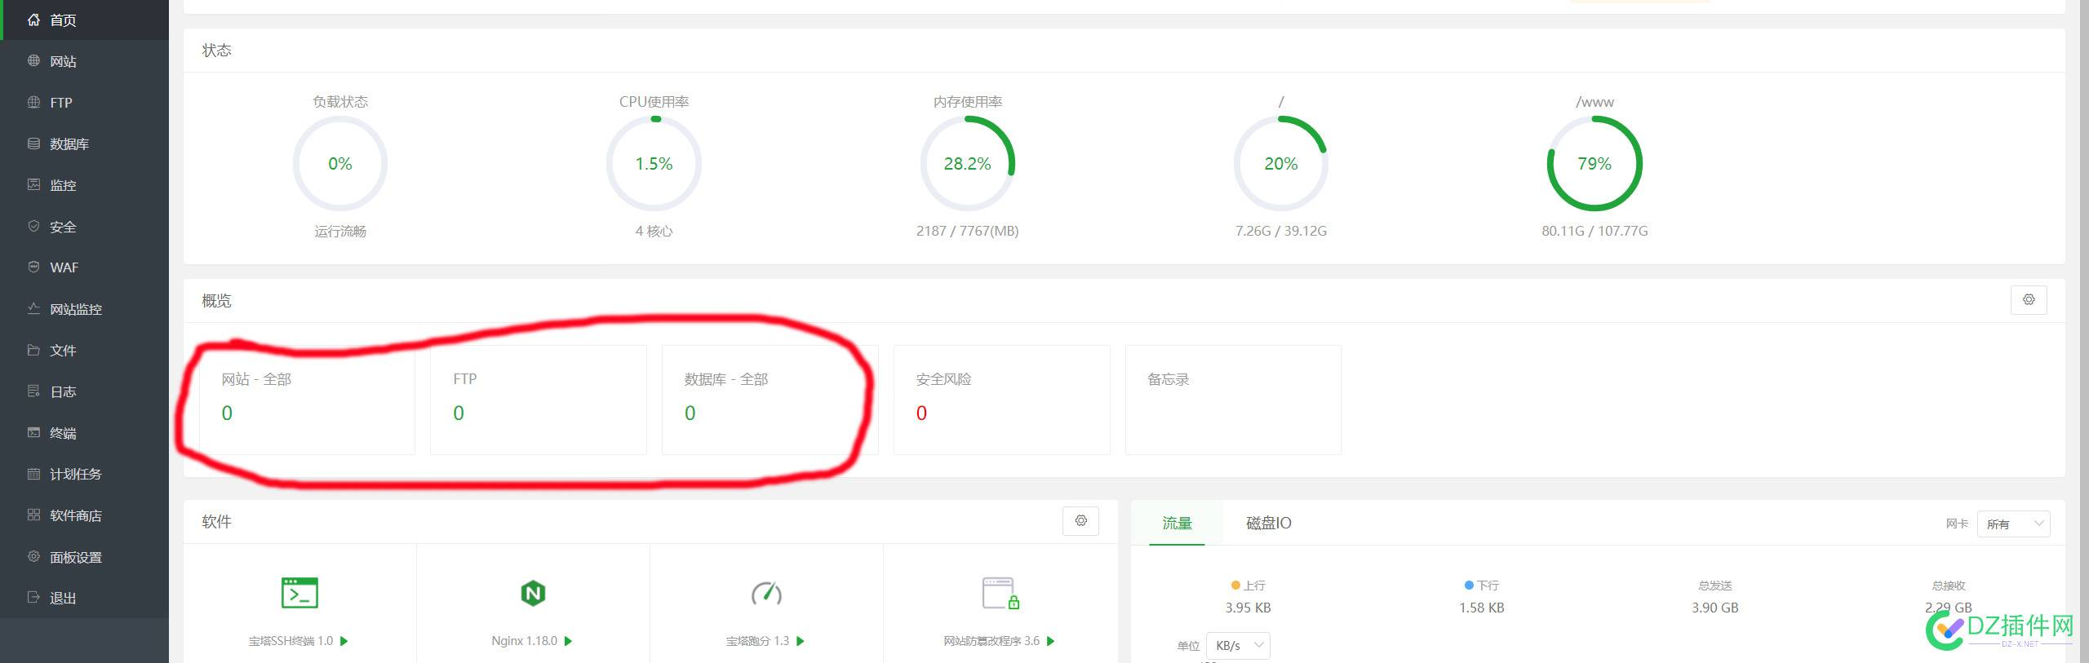Open 面板设置 menu item
The height and width of the screenshot is (663, 2089).
point(84,557)
